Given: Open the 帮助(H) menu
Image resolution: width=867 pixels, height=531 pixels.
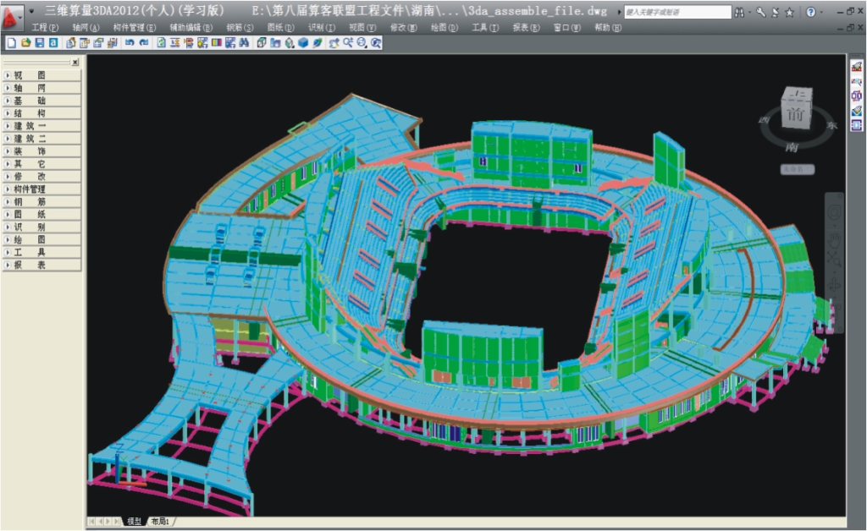Looking at the screenshot, I should point(608,28).
